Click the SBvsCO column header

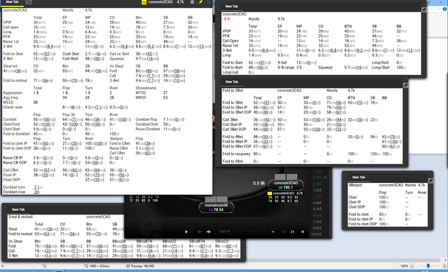click(x=221, y=241)
